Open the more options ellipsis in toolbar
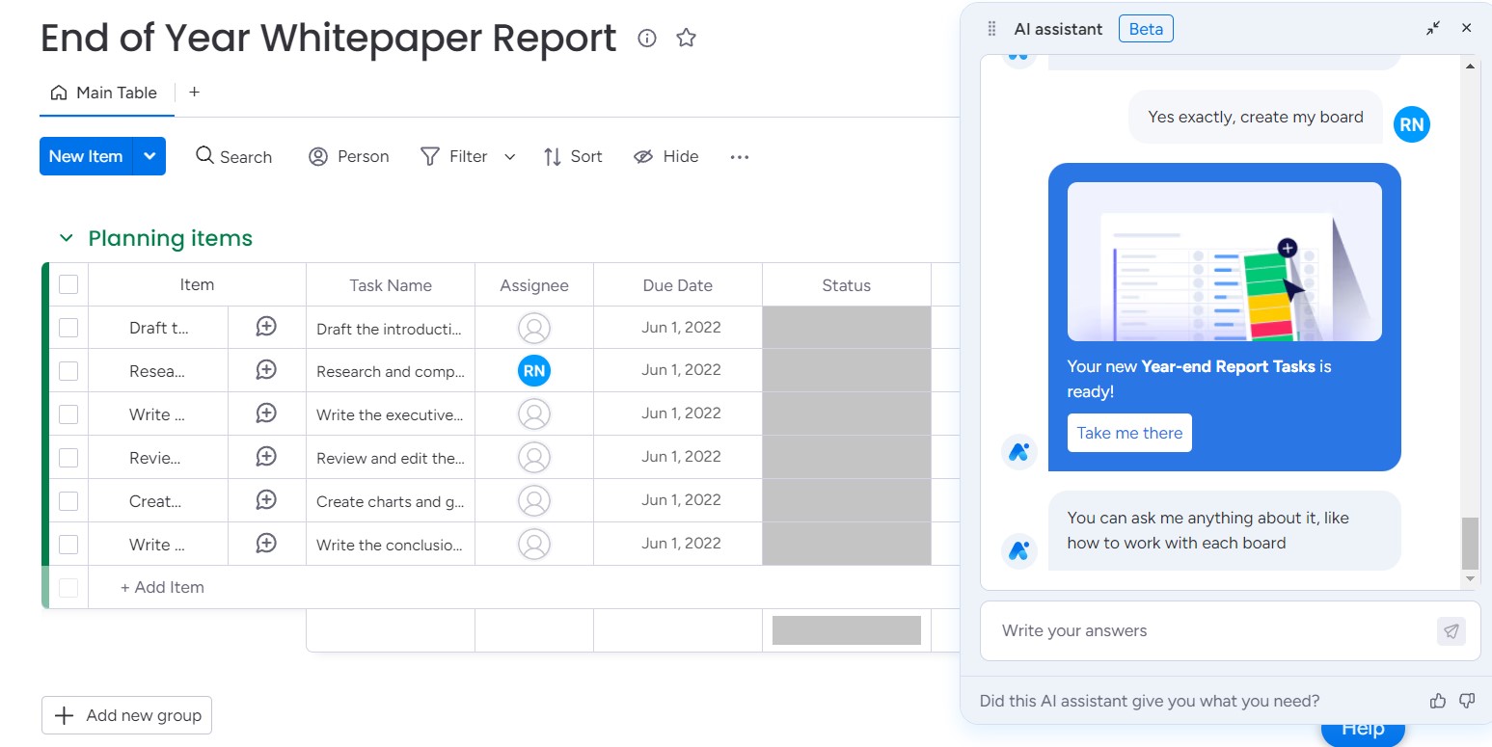Screen dimensions: 1492x747 point(740,157)
